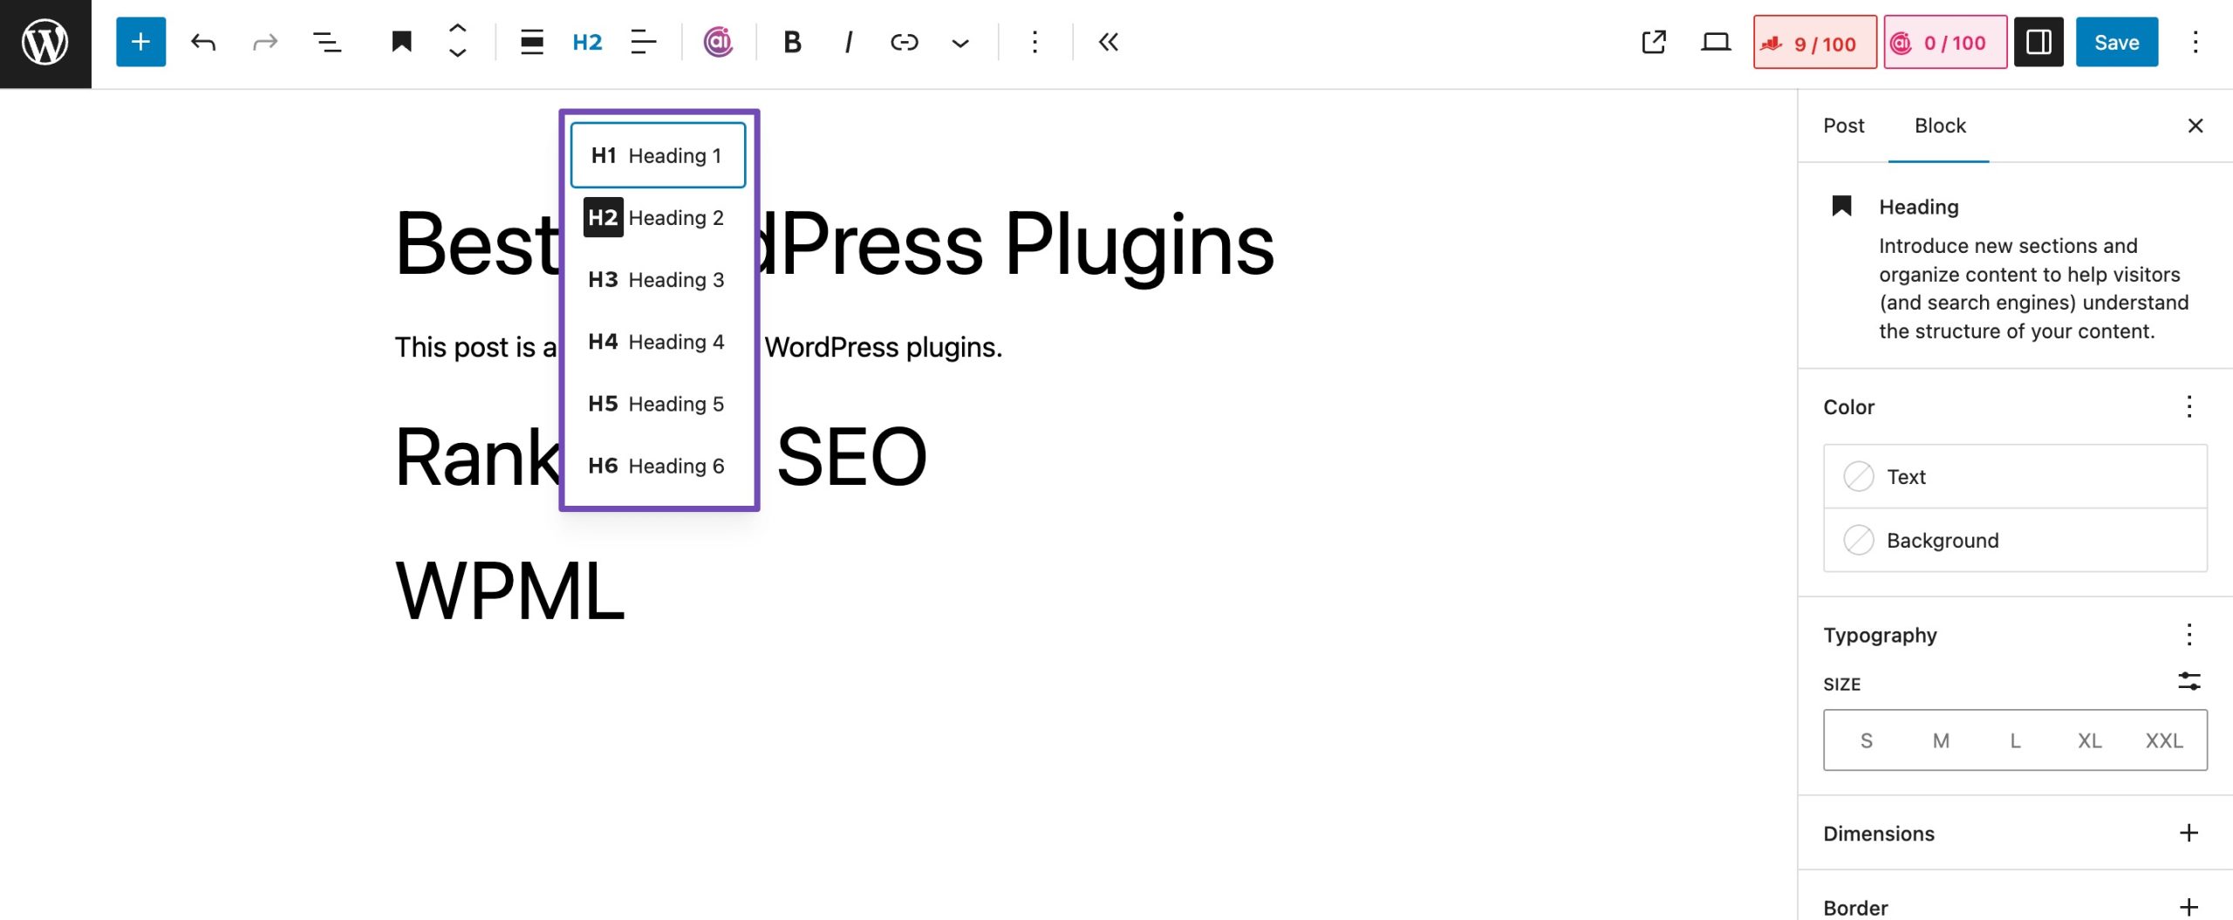The image size is (2233, 920).
Task: Open the Content AI toolbar icon
Action: [718, 42]
